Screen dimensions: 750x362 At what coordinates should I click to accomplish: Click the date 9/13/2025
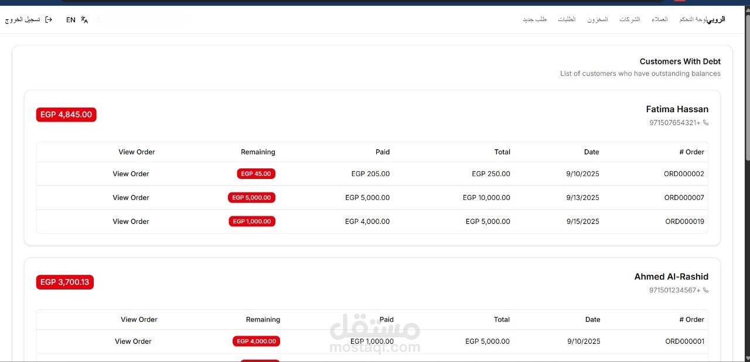point(582,198)
